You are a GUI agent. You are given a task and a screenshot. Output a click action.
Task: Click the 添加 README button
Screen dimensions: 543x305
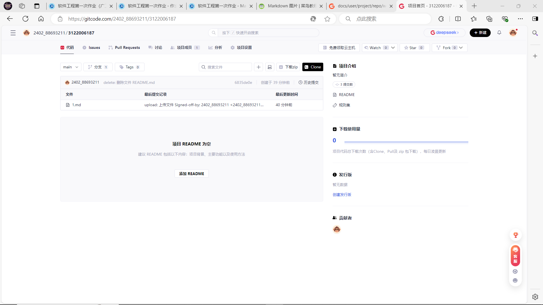[191, 174]
